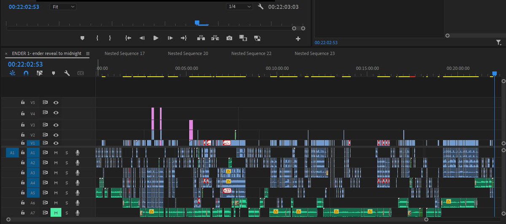The image size is (506, 224).
Task: Open Timeline Display Settings wrench
Action: pyautogui.click(x=67, y=73)
